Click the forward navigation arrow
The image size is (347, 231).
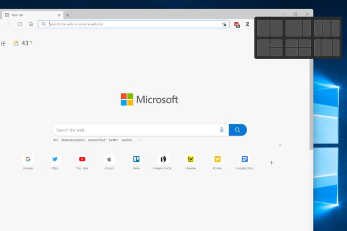click(x=9, y=24)
